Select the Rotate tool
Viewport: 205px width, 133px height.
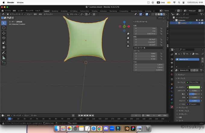point(4,38)
